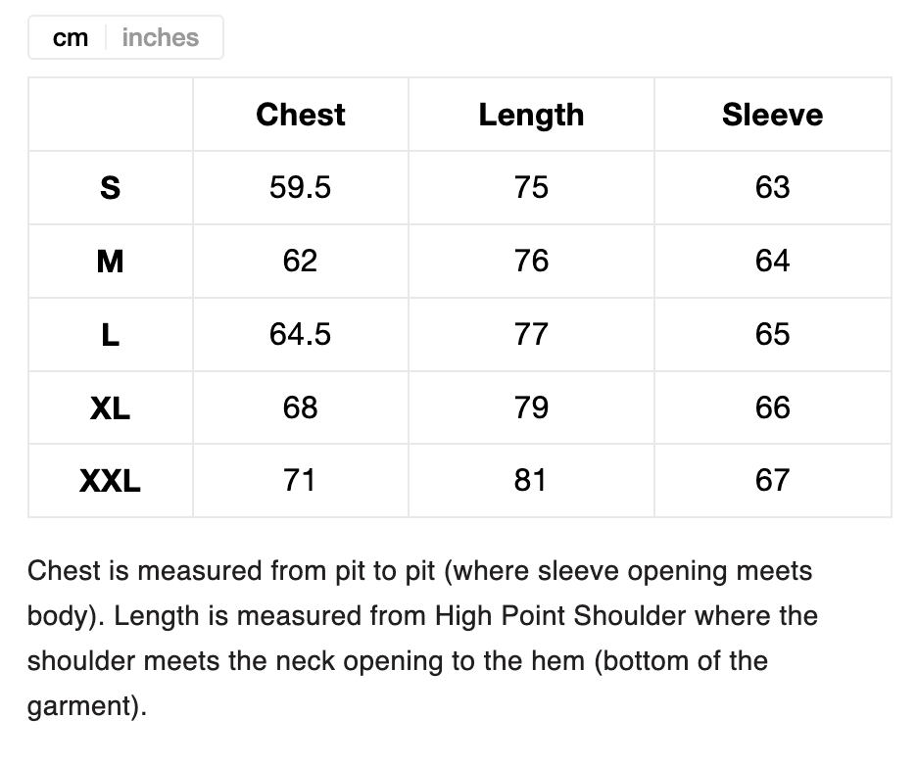917x766 pixels.
Task: Click the 68 chest value for XL
Action: click(300, 407)
